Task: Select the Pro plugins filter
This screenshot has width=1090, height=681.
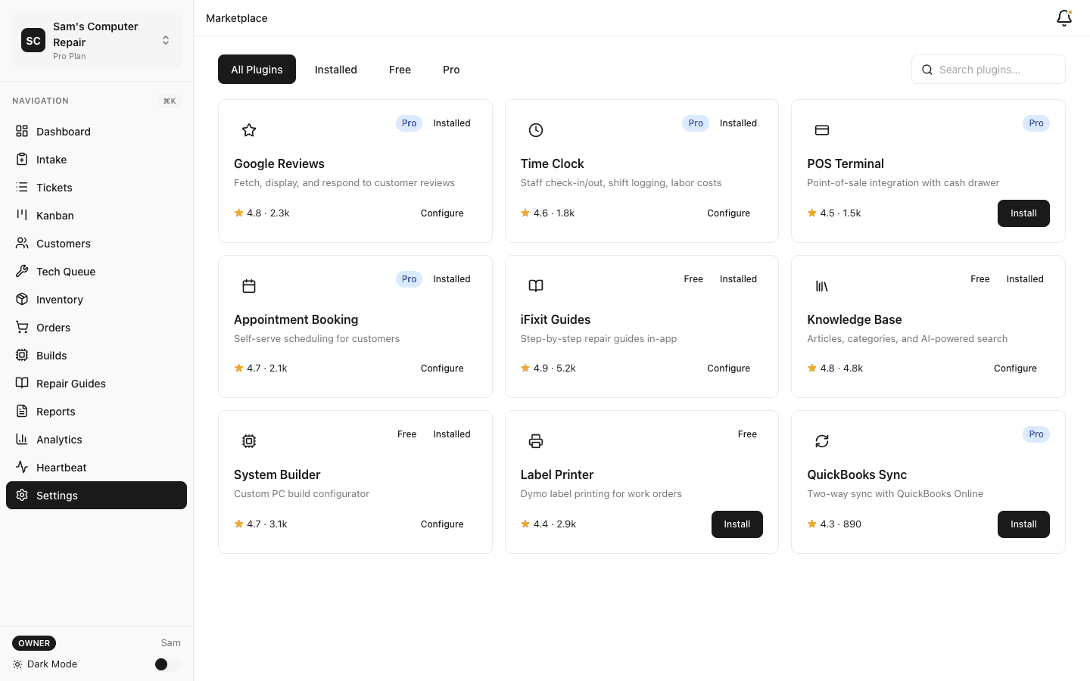Action: [451, 69]
